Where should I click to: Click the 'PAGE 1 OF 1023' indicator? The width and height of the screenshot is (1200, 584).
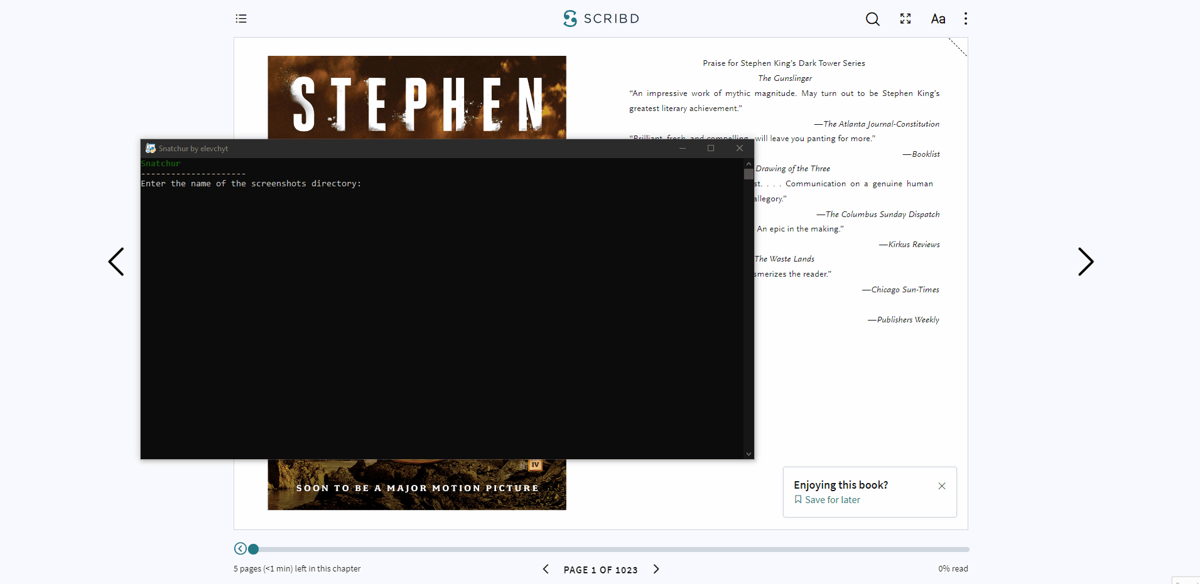point(600,570)
